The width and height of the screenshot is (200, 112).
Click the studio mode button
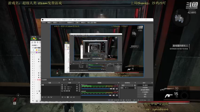click(x=145, y=92)
